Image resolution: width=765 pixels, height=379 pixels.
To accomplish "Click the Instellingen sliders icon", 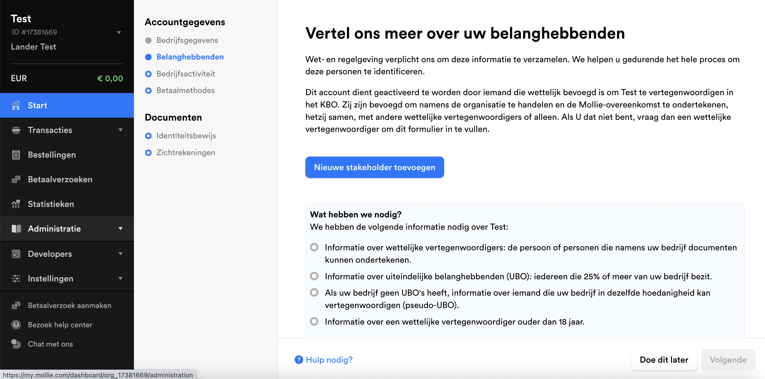I will [x=16, y=278].
